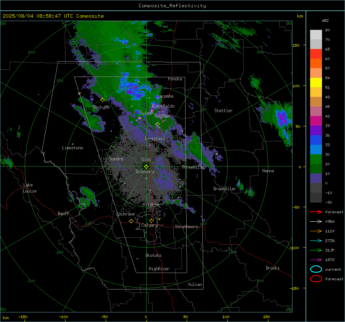Viewport: 345px width, 322px height.
Task: Select the light grey top swatch near 80
Action: point(316,35)
